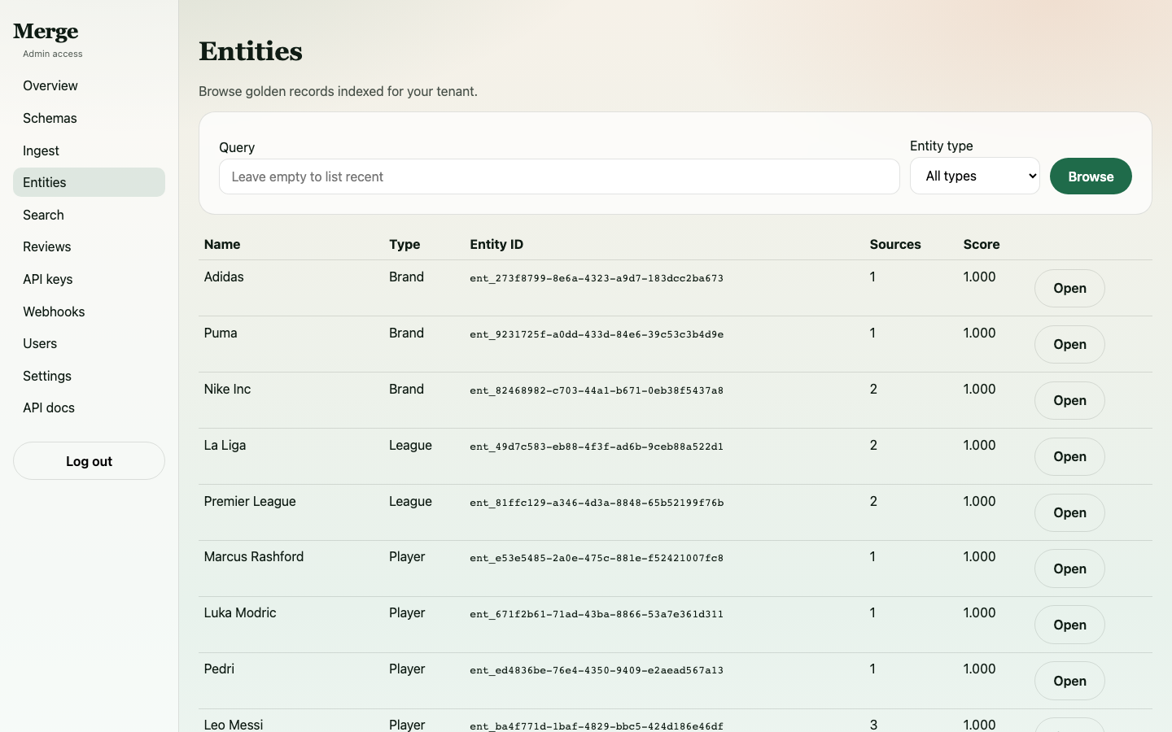Open the Adidas entity
This screenshot has width=1172, height=732.
(1069, 288)
